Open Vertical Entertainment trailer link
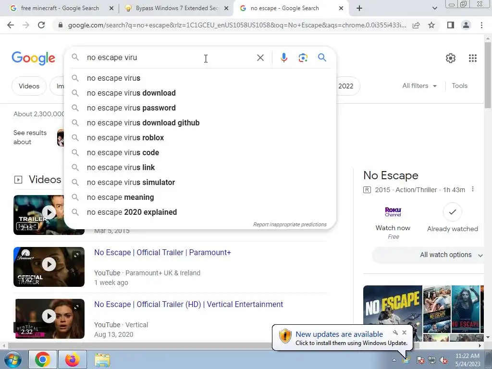The width and height of the screenshot is (492, 369). click(x=188, y=304)
